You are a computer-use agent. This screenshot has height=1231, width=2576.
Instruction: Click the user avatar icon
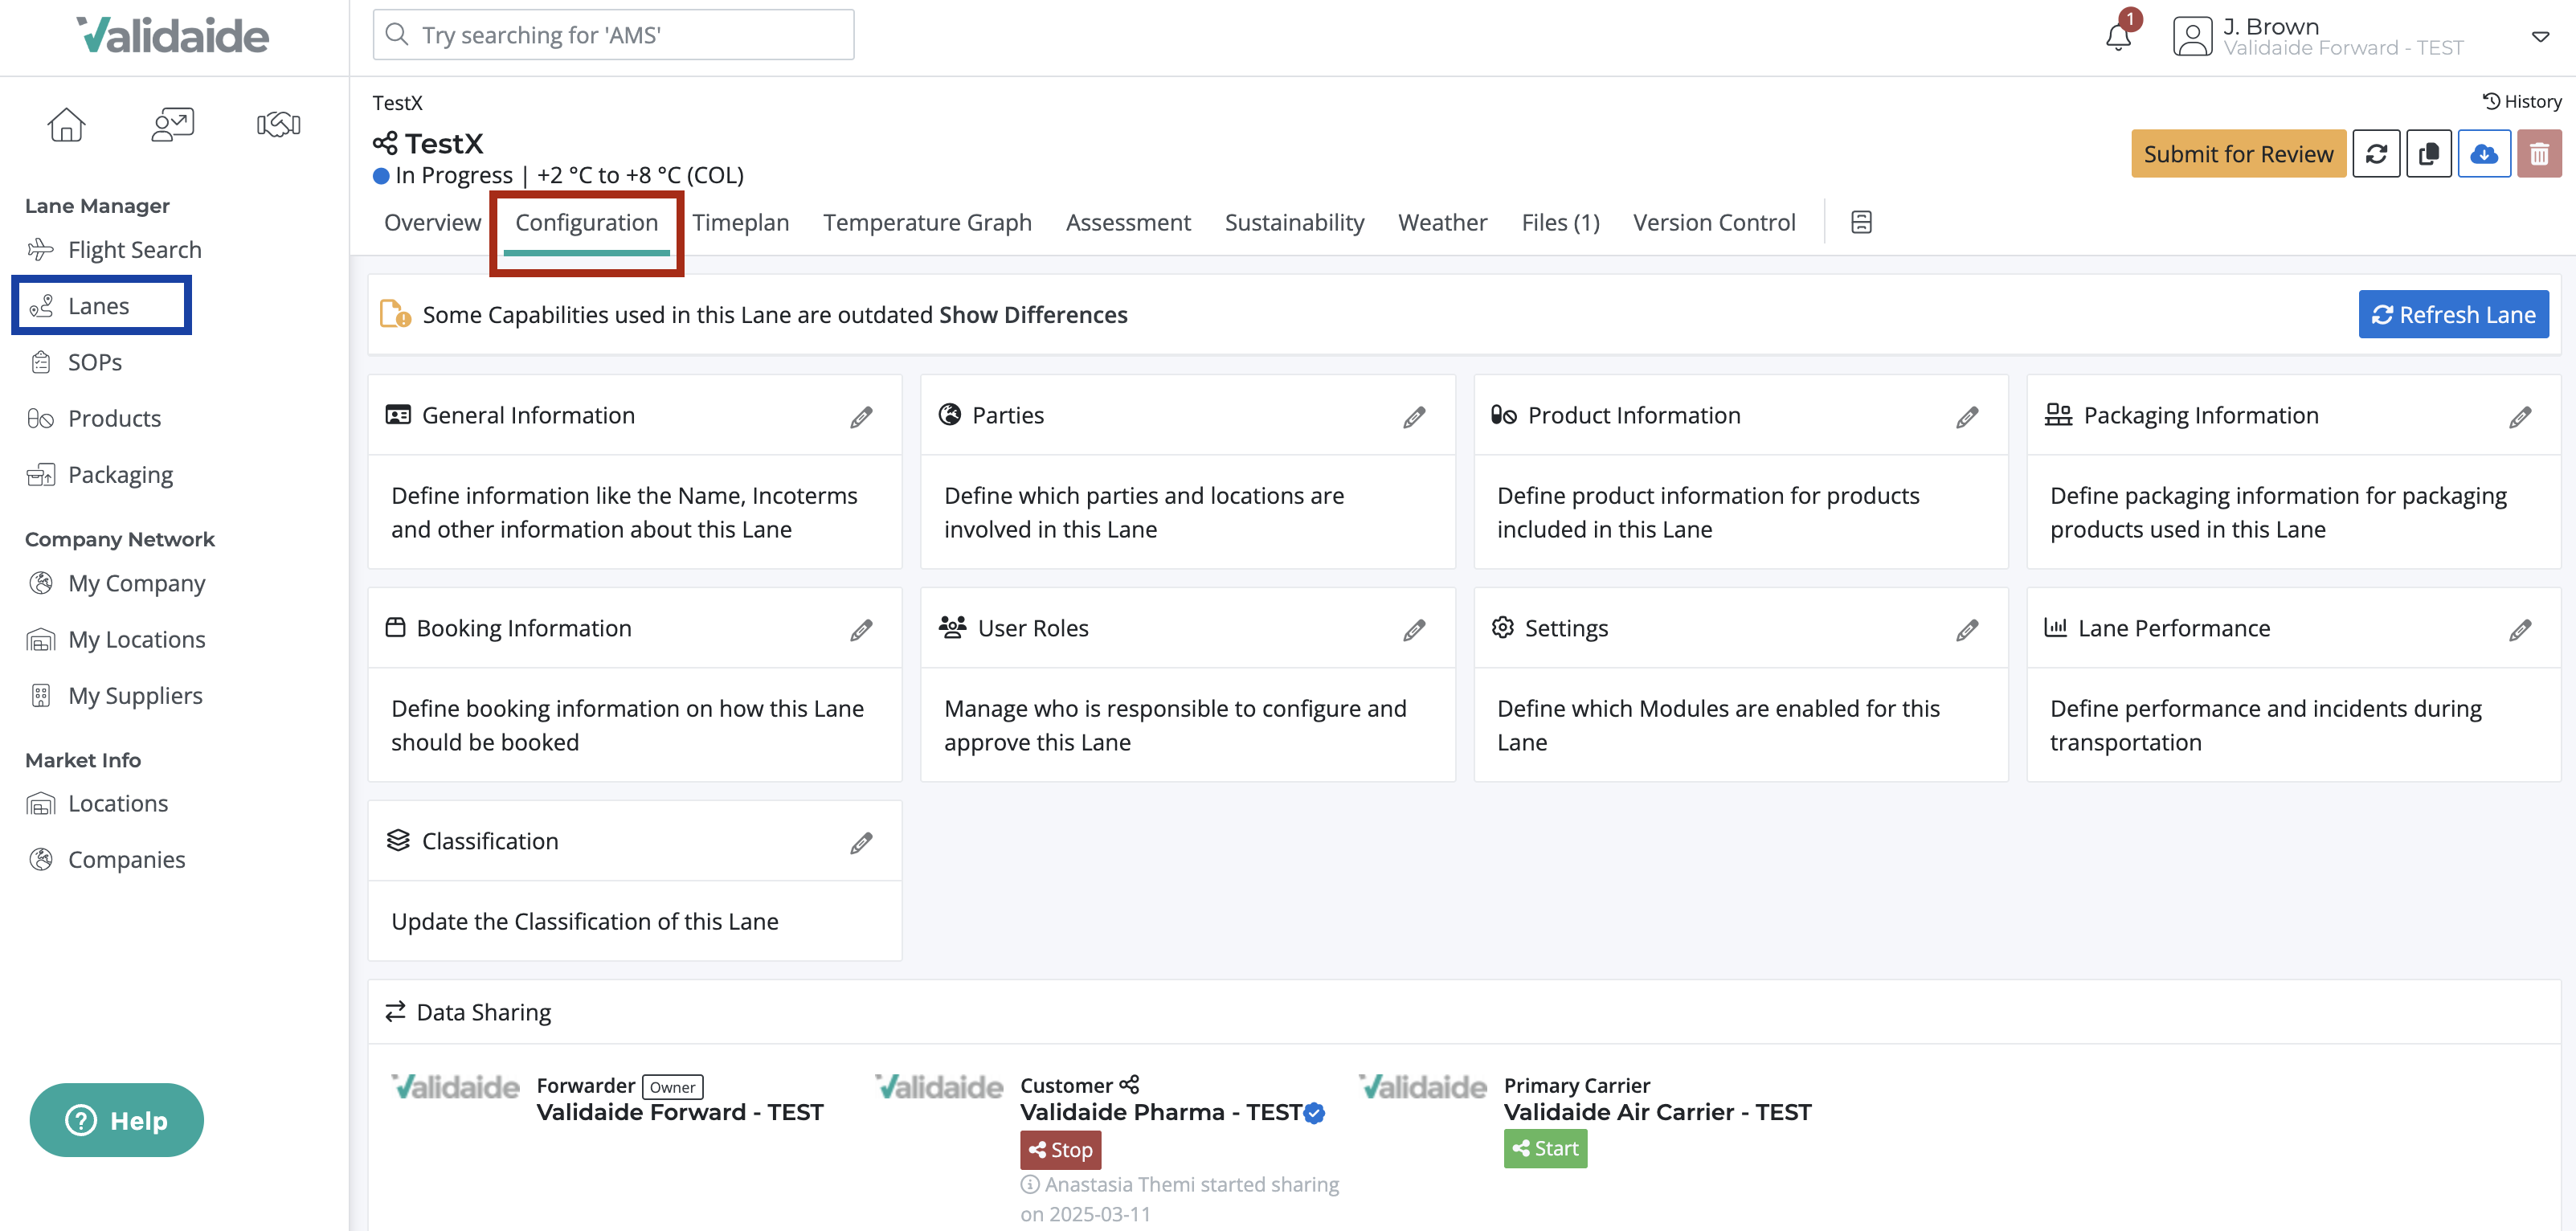[2192, 37]
